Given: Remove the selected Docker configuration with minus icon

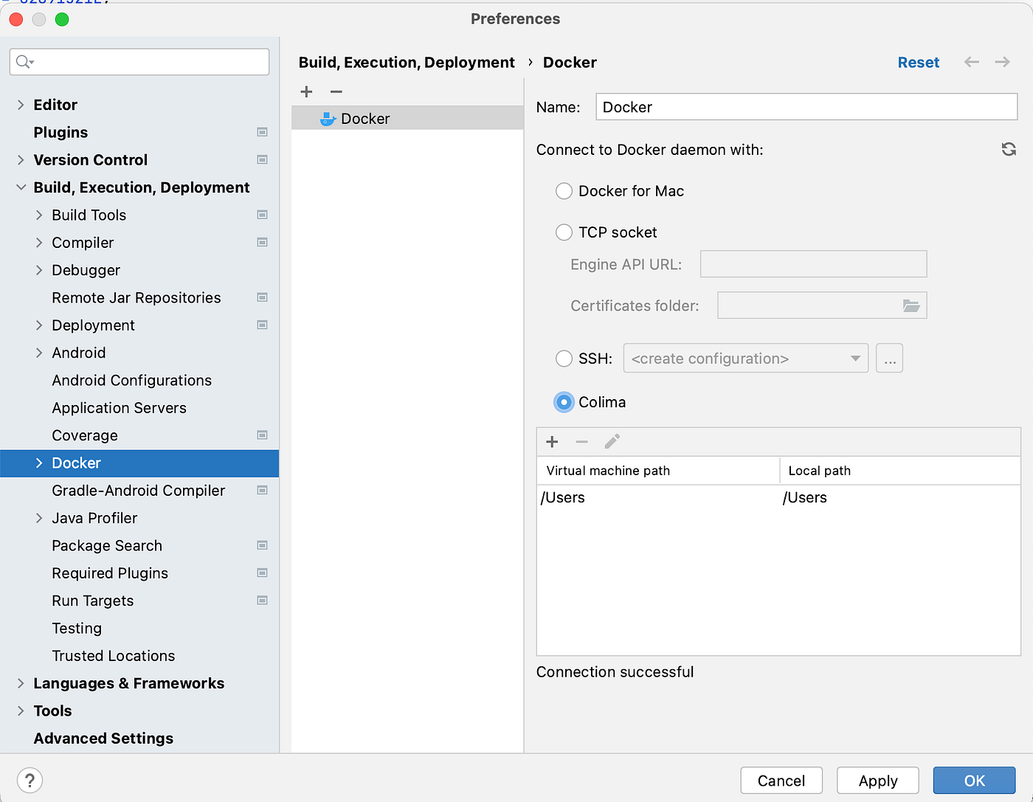Looking at the screenshot, I should click(336, 91).
